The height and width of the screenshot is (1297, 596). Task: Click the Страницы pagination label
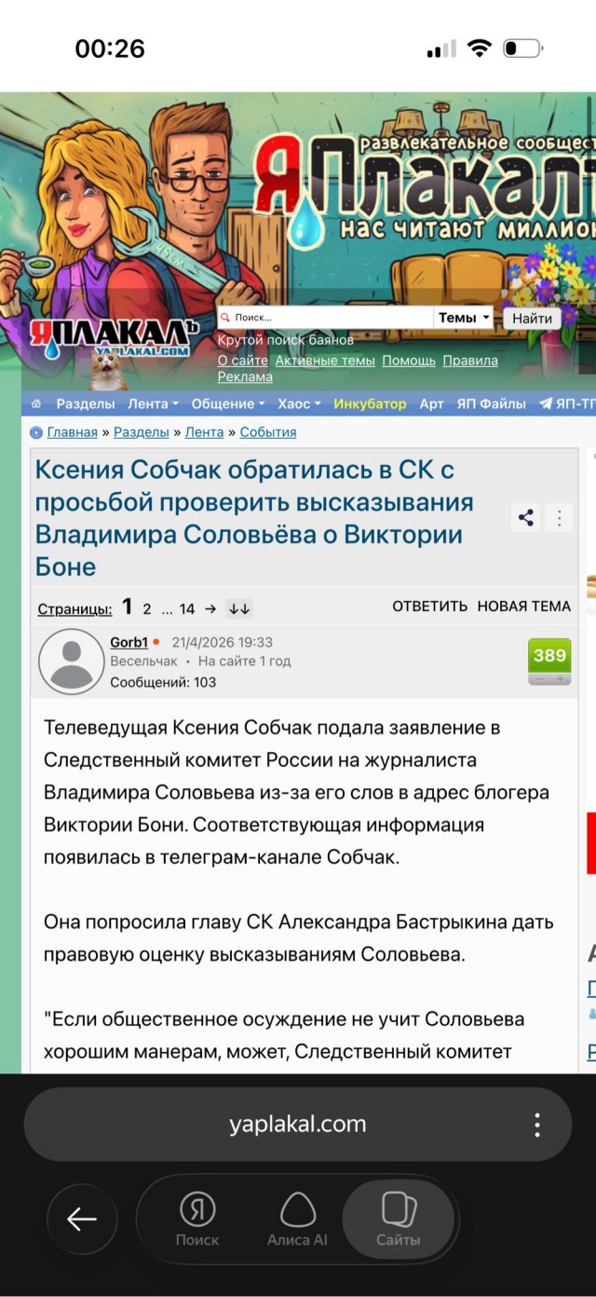coord(75,609)
